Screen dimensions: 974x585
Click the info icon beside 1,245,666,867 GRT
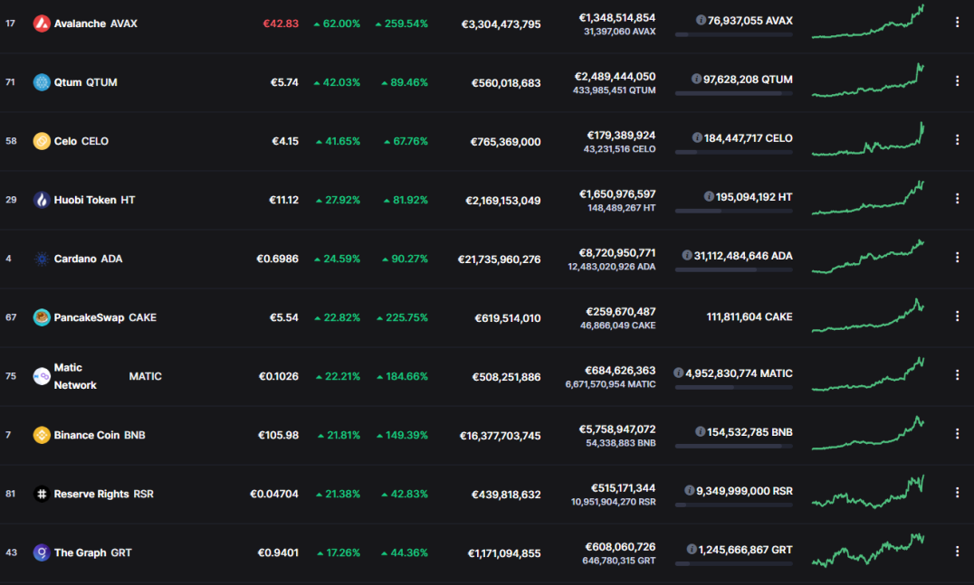(692, 549)
